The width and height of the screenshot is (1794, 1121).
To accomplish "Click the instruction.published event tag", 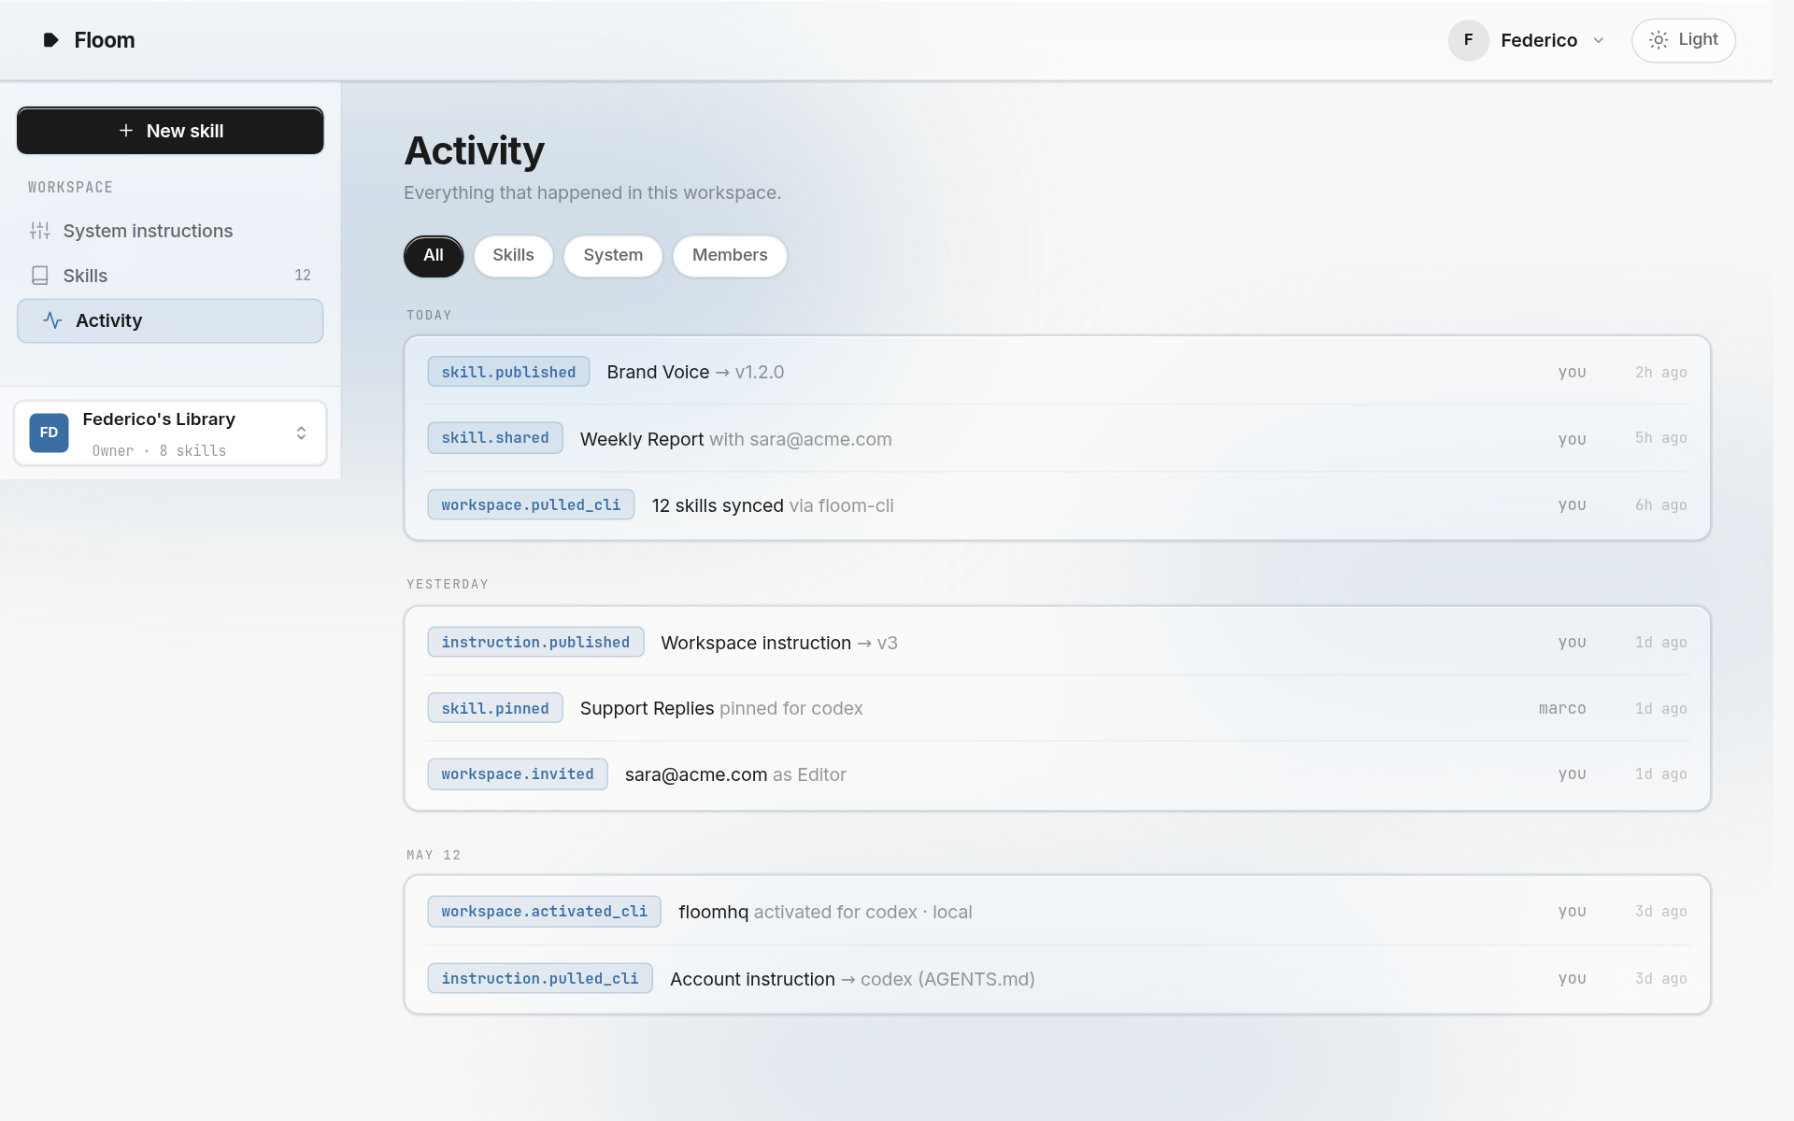I will click(x=535, y=643).
